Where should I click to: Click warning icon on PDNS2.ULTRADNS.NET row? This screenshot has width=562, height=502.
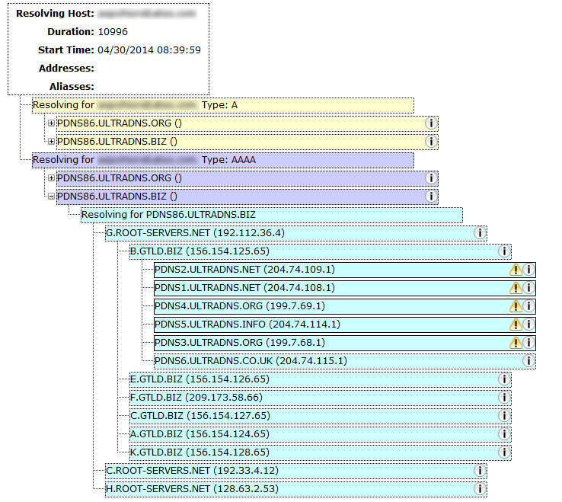pyautogui.click(x=516, y=270)
